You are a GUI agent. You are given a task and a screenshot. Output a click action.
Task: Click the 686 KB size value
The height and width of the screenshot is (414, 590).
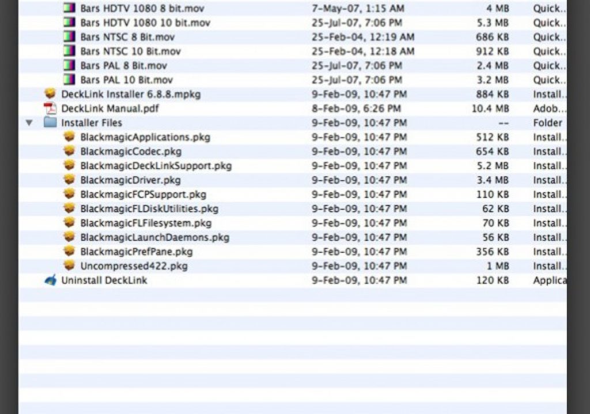coord(493,37)
